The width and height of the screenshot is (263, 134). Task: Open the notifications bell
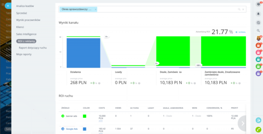click(x=258, y=14)
